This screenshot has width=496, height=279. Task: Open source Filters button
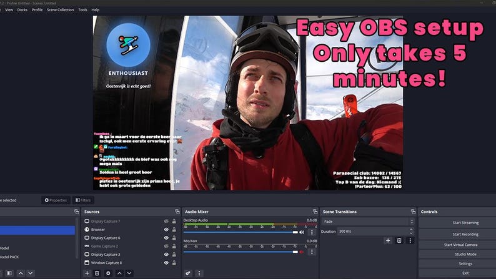pos(83,200)
